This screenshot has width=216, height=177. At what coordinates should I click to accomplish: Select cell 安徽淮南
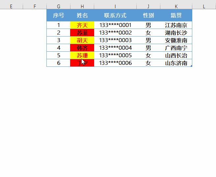[x=176, y=40]
